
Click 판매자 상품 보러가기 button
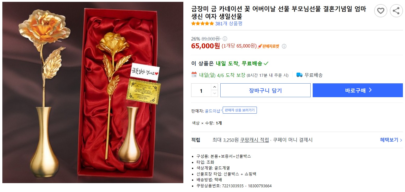(x=240, y=110)
